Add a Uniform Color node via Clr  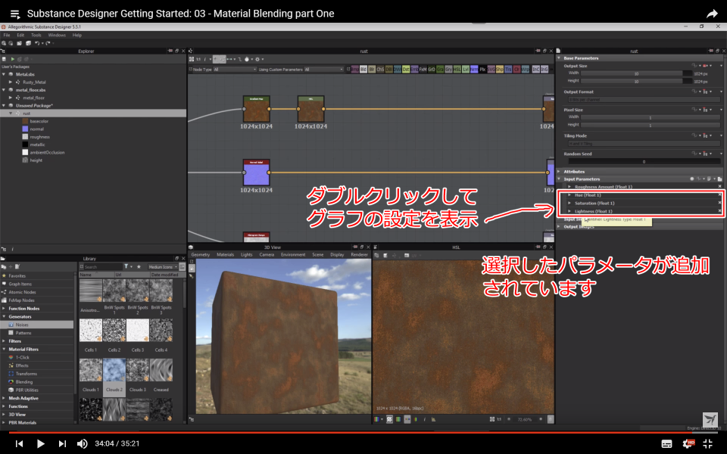click(516, 69)
